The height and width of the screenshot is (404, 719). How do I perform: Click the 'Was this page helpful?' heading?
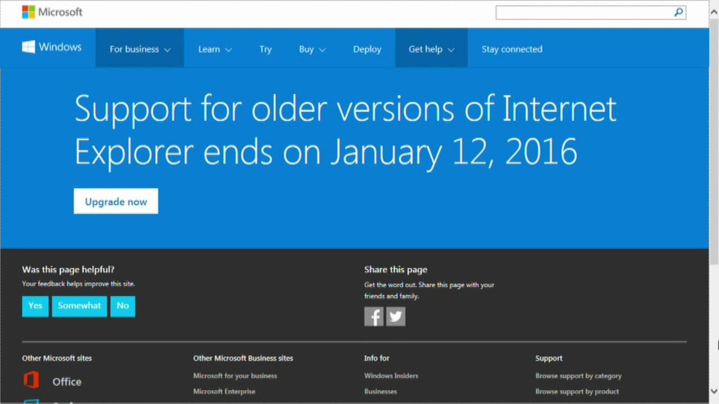click(x=68, y=269)
